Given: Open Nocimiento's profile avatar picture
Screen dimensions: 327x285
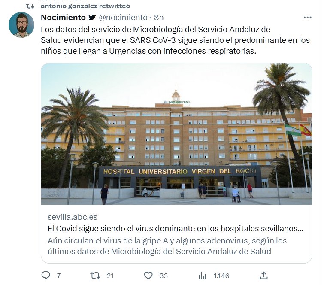Looking at the screenshot, I should click(x=21, y=25).
